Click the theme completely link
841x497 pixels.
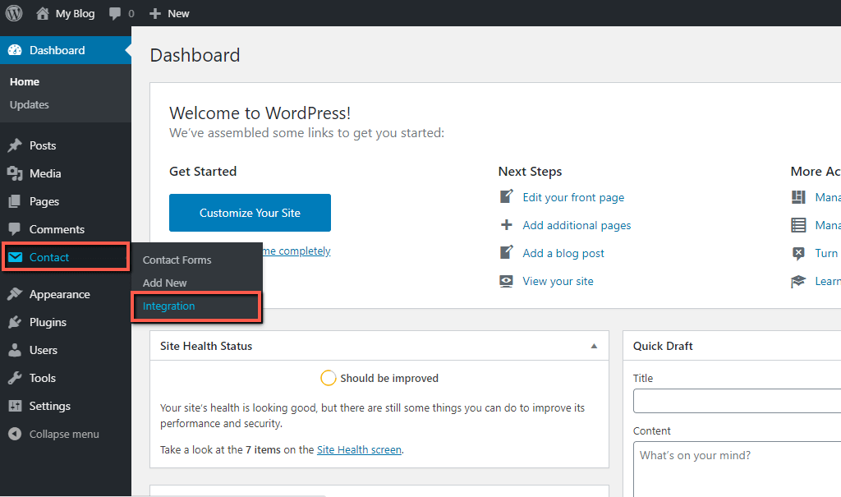[296, 251]
